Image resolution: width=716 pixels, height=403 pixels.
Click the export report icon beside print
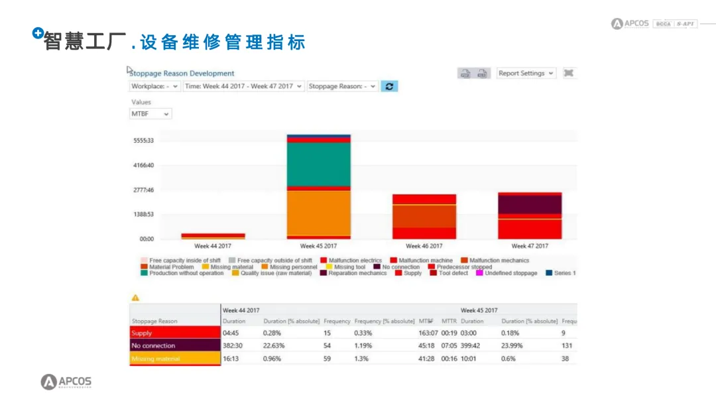click(482, 73)
